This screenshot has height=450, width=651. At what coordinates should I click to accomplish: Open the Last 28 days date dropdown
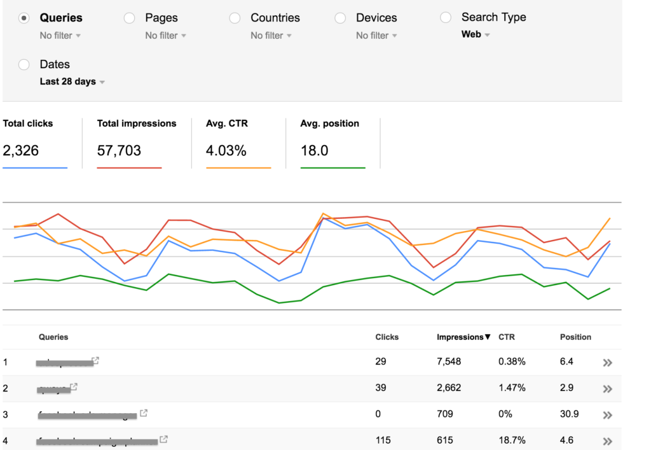72,81
